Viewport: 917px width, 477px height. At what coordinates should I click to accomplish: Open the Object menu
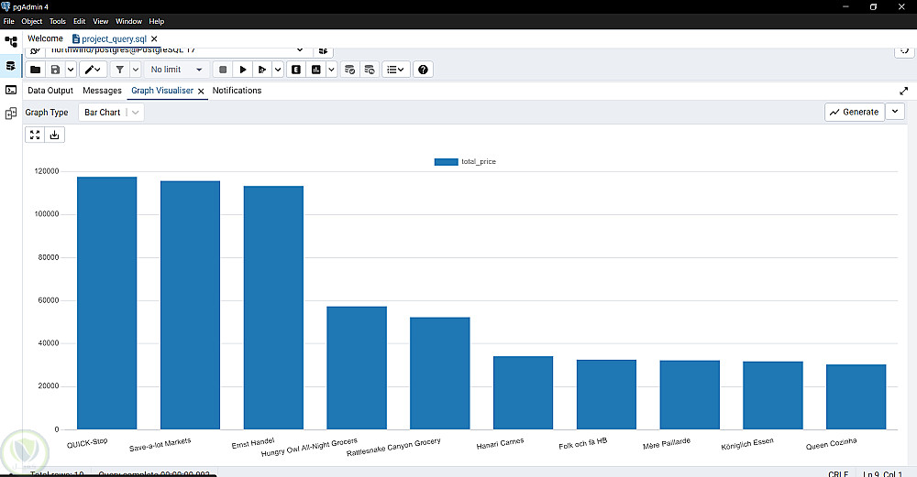pos(31,22)
